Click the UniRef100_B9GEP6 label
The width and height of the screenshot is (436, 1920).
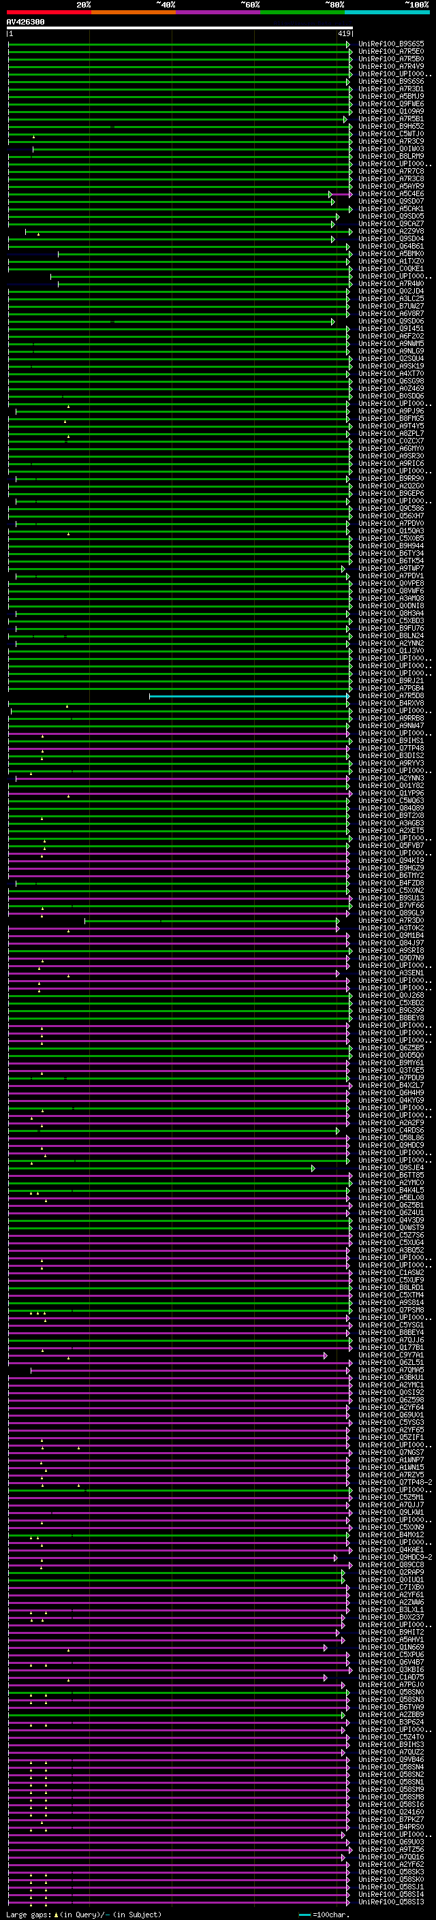391,492
